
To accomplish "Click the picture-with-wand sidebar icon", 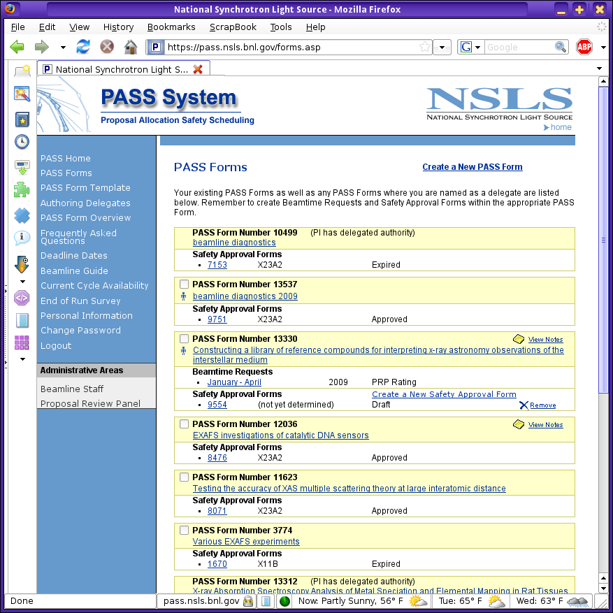I will click(x=22, y=94).
